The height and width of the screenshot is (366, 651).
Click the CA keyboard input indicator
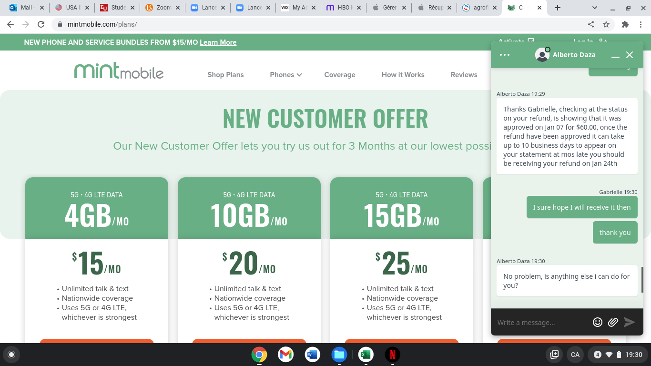coord(575,355)
